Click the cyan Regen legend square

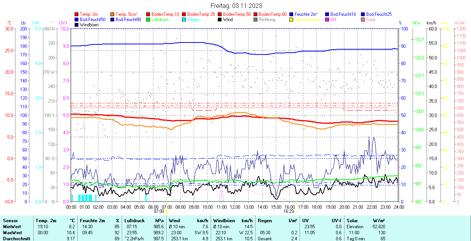pos(184,20)
